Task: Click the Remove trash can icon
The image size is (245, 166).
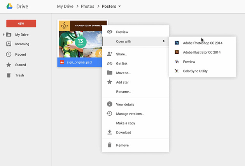Action: coord(110,145)
